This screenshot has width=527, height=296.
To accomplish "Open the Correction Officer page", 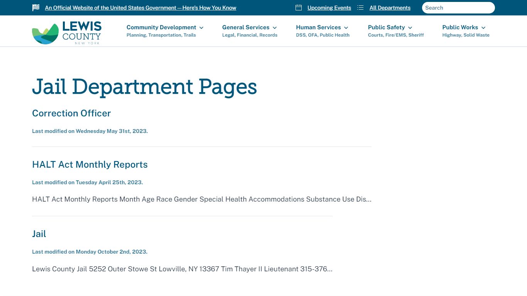I will (x=71, y=113).
